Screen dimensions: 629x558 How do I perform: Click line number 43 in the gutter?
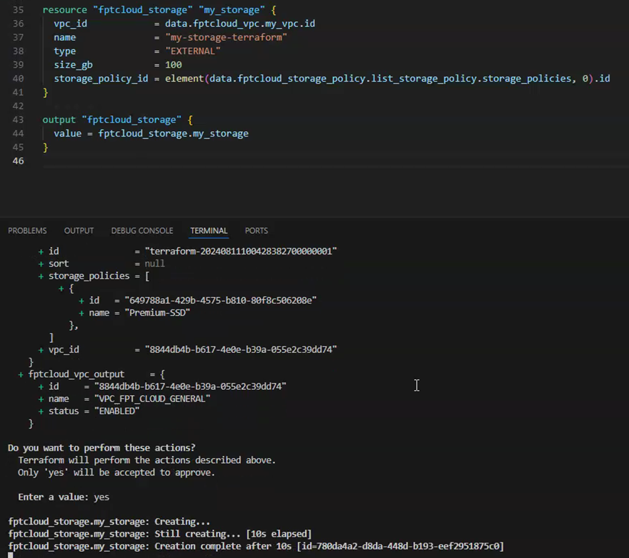pyautogui.click(x=17, y=120)
